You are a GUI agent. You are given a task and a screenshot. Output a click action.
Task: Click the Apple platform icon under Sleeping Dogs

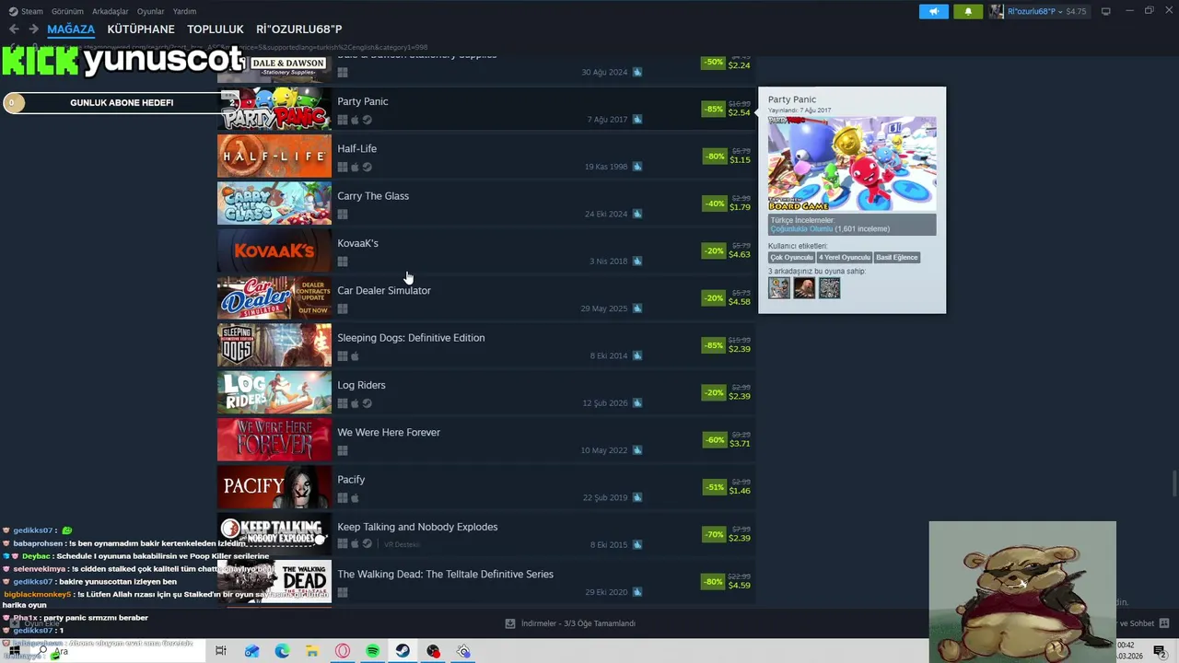pos(355,356)
